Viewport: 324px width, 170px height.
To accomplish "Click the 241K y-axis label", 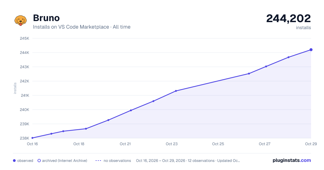I will pyautogui.click(x=25, y=96).
